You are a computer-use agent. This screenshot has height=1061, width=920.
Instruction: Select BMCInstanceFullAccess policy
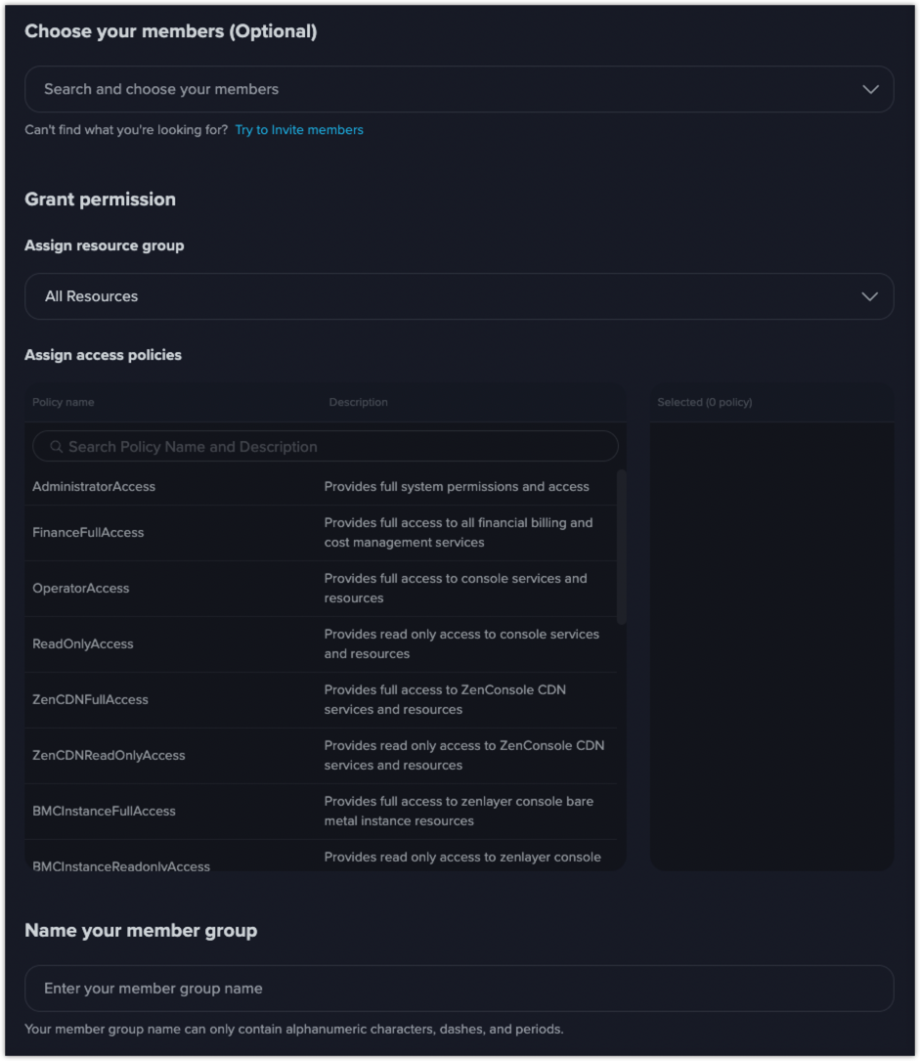tap(321, 811)
